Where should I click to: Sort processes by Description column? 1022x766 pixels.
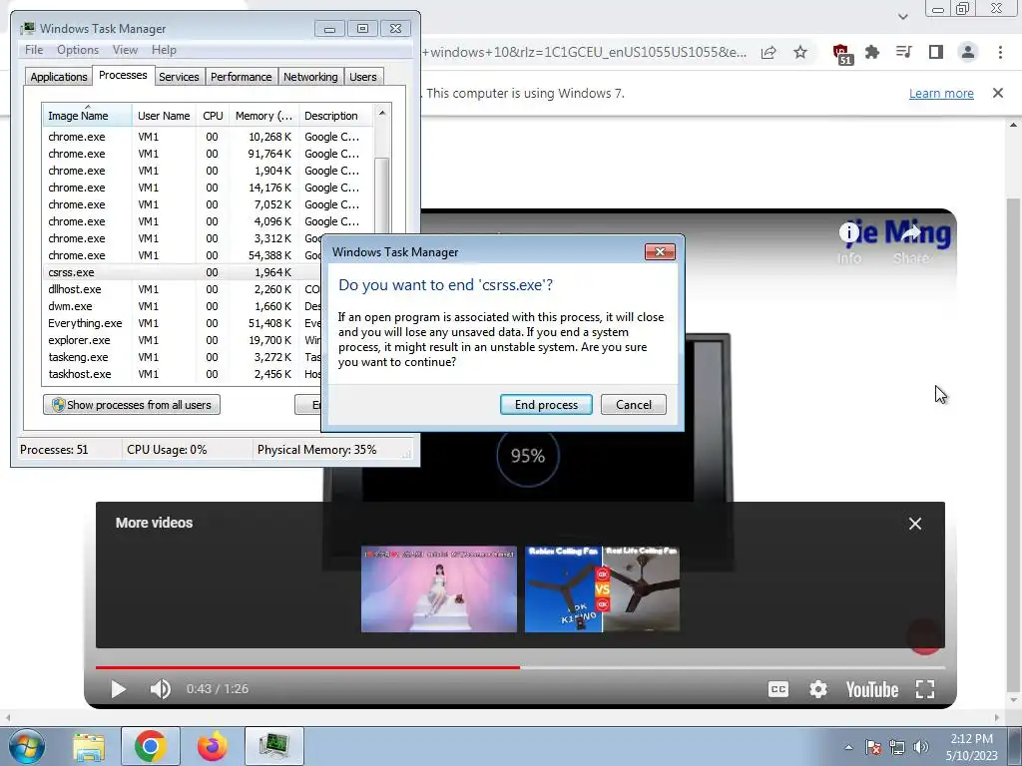click(336, 116)
